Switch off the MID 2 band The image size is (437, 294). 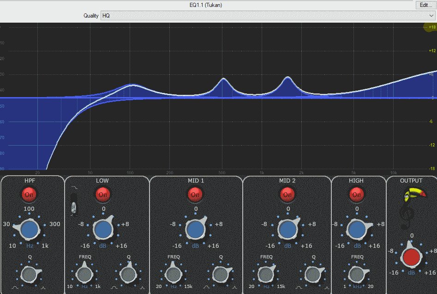tap(287, 195)
